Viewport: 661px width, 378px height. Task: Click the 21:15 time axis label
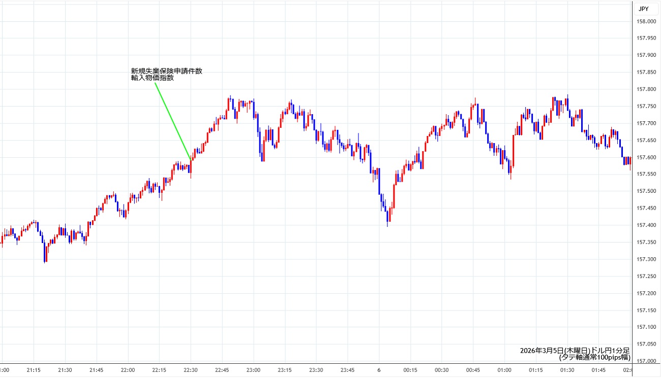point(34,370)
